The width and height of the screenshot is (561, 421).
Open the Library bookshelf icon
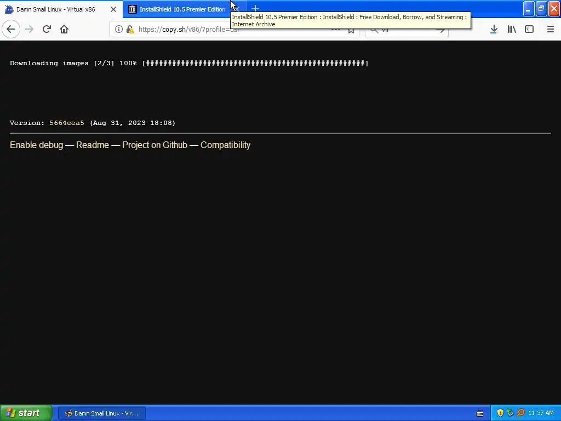point(512,29)
